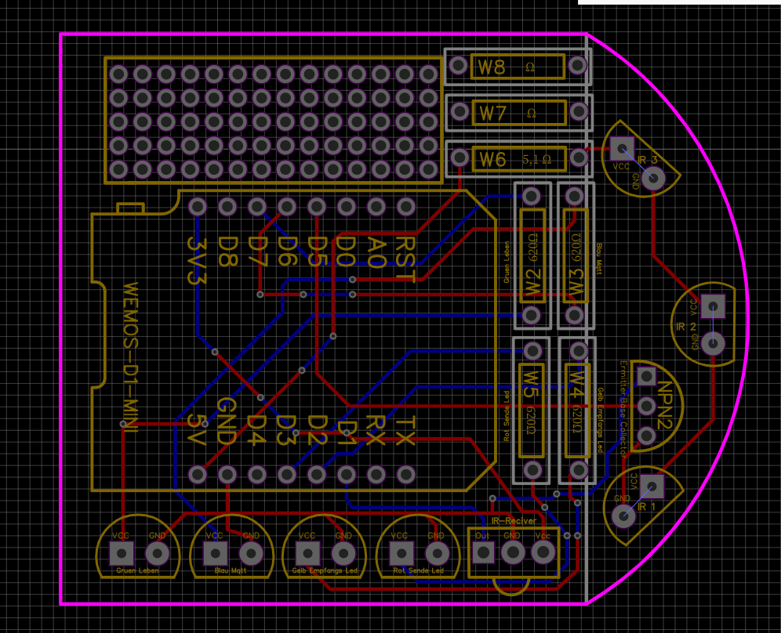Click the 3V3 pin pad on WEMOS
The image size is (781, 633).
tap(198, 207)
